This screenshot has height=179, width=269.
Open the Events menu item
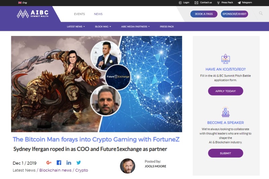point(79,14)
